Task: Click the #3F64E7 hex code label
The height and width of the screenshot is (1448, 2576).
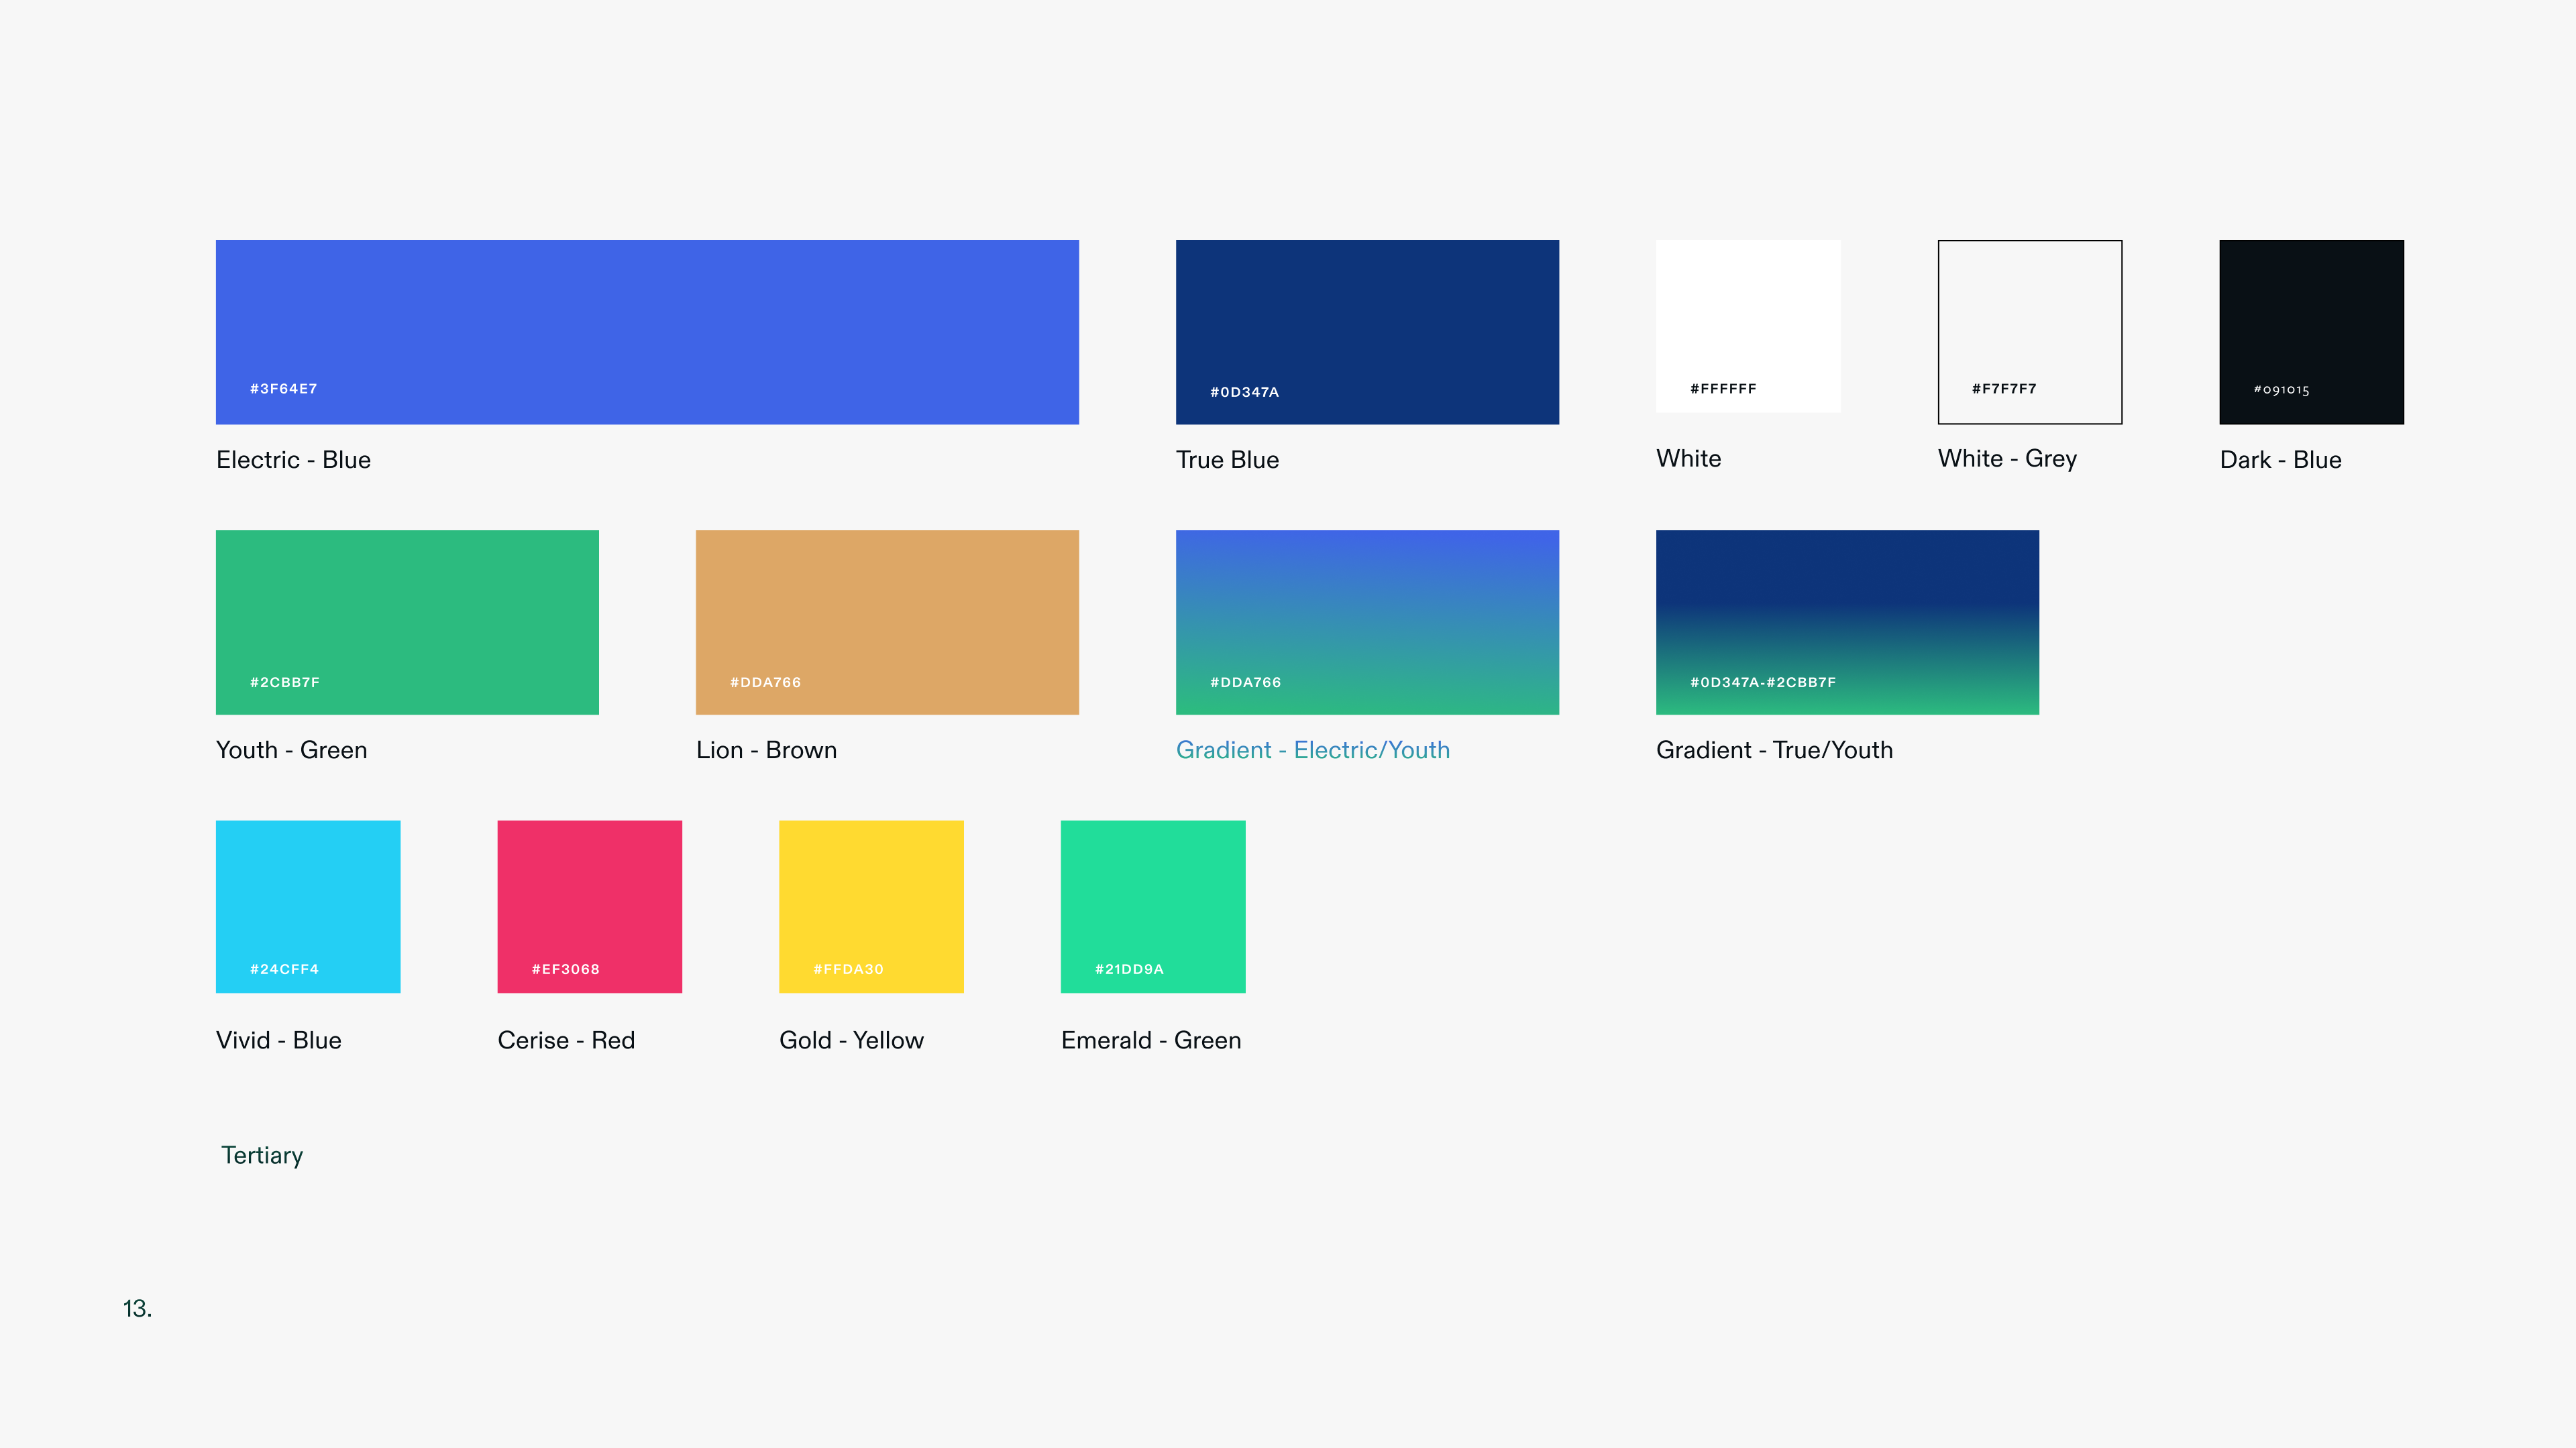Action: 283,389
